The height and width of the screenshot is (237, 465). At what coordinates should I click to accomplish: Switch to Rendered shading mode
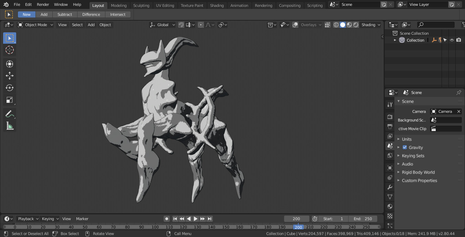(356, 25)
